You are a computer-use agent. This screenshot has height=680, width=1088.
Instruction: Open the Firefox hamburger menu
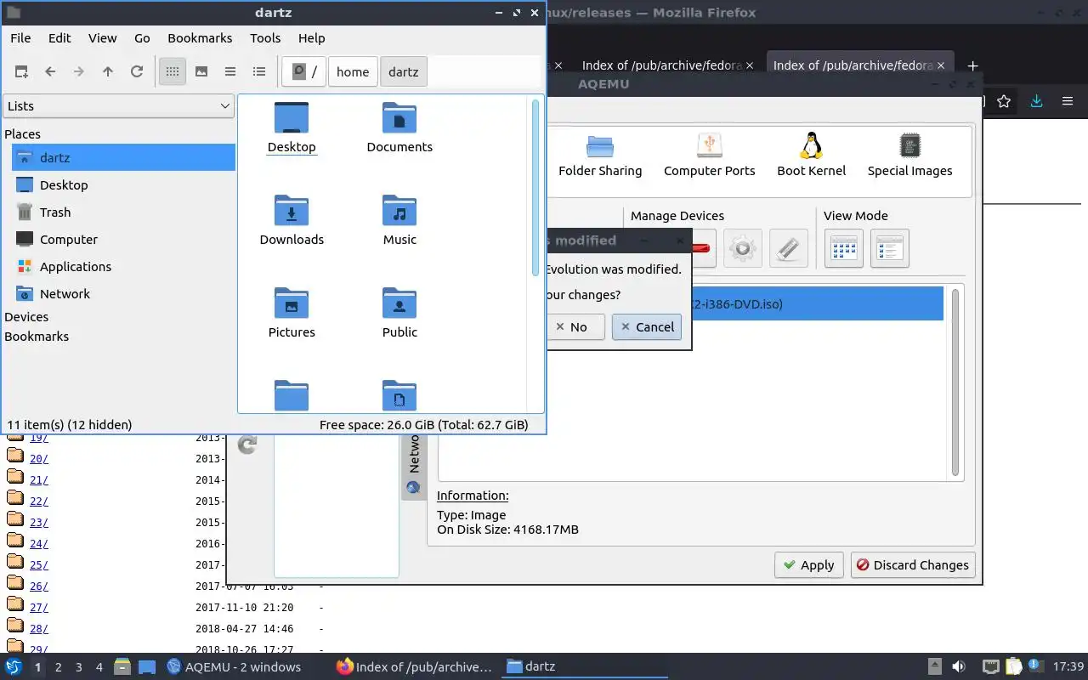(x=1068, y=101)
